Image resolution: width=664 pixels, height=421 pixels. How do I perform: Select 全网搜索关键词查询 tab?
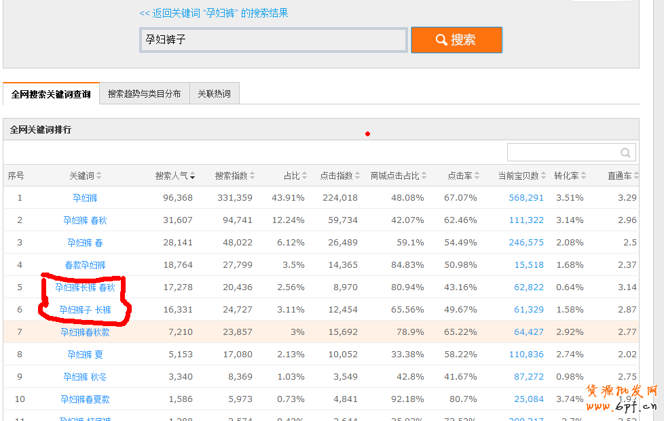click(x=51, y=94)
